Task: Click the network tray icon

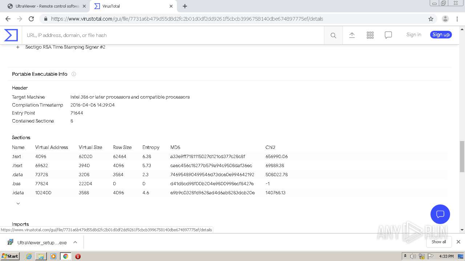Action: click(421, 256)
